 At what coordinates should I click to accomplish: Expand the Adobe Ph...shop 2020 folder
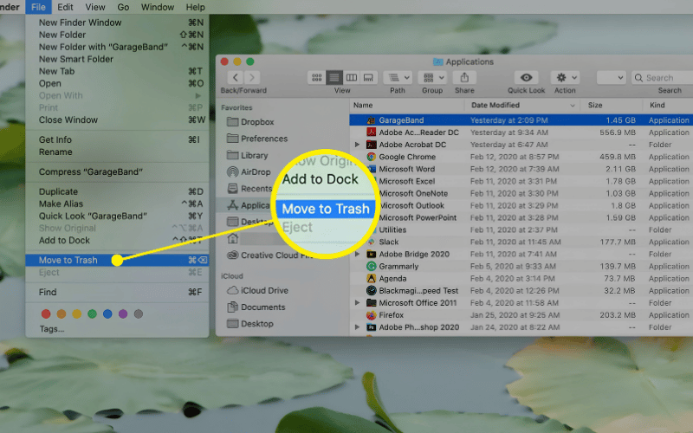(x=357, y=327)
